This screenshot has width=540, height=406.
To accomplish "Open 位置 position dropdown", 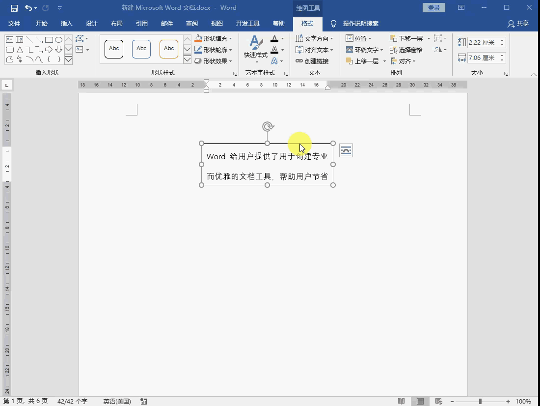I will [358, 39].
